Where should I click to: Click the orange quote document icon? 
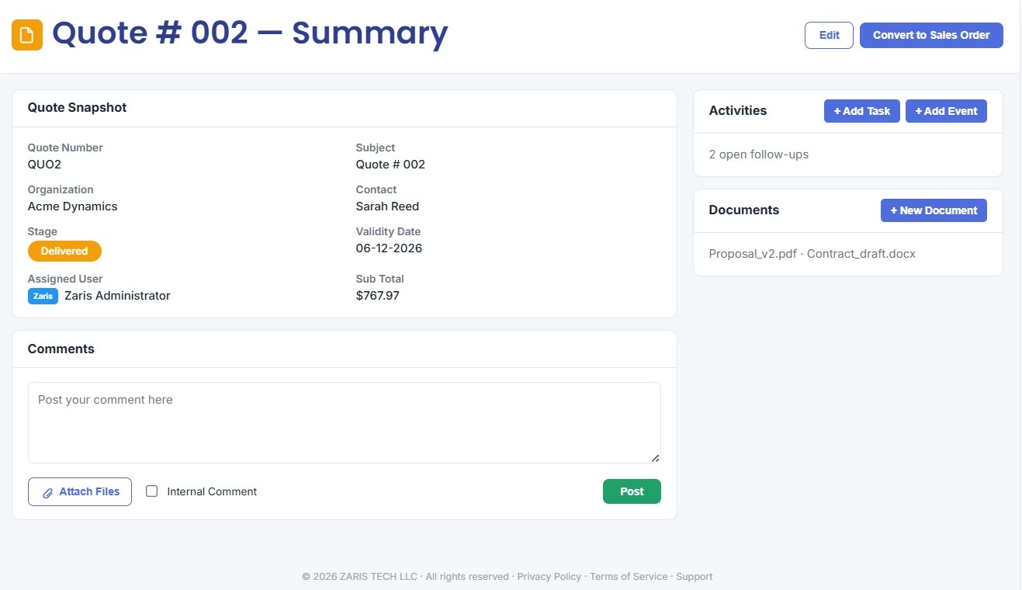pos(27,35)
